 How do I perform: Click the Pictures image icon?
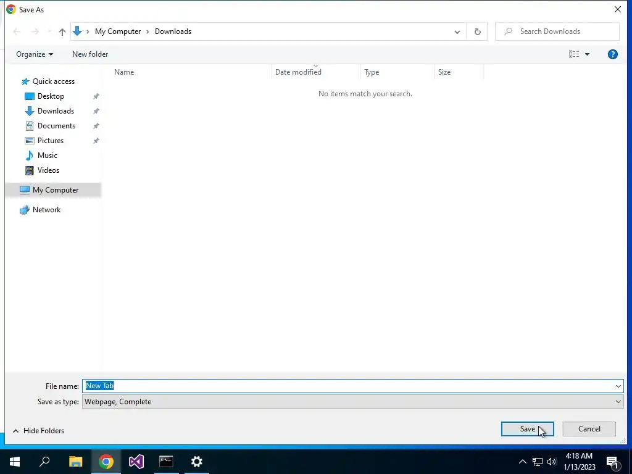tap(30, 141)
